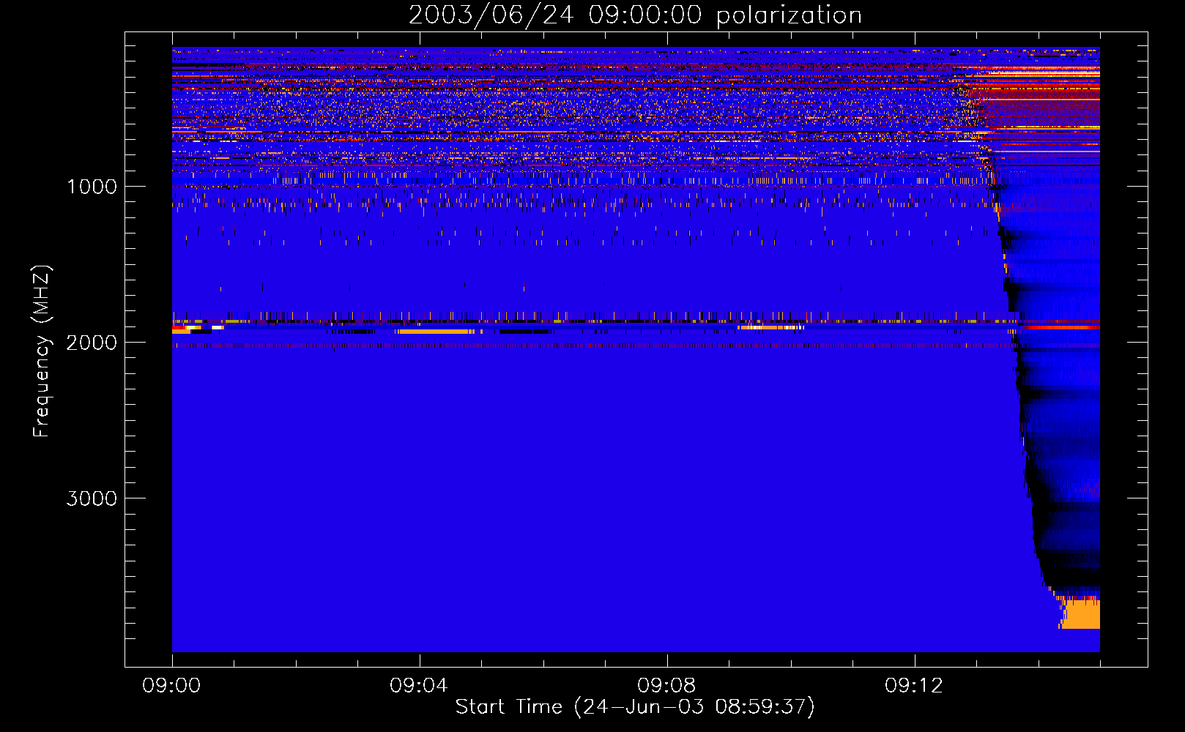Click the 'Frequency (MHZ)' y-axis label
Viewport: 1185px width, 732px height.
coord(42,351)
